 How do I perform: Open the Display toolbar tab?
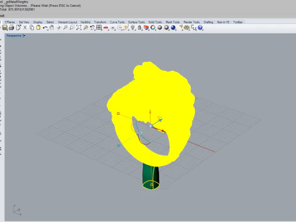[38, 22]
